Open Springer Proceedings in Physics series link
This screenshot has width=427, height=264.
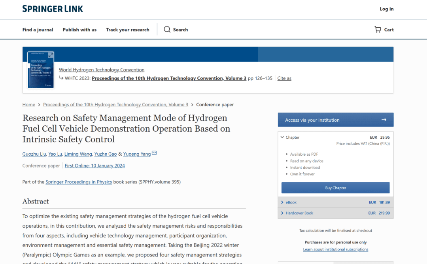[79, 182]
